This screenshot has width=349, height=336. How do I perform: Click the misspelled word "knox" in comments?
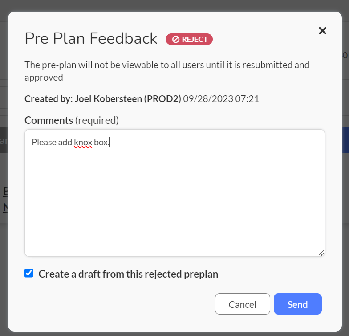pos(83,143)
